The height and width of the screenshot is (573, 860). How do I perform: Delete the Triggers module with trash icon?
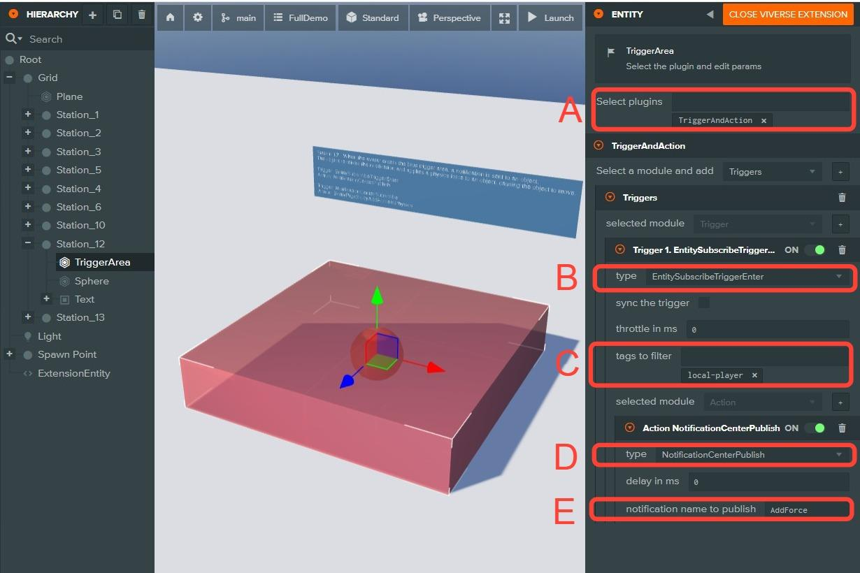(842, 198)
